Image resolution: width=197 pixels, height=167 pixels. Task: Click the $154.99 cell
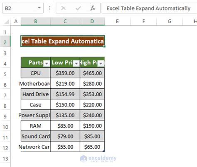click(65, 94)
